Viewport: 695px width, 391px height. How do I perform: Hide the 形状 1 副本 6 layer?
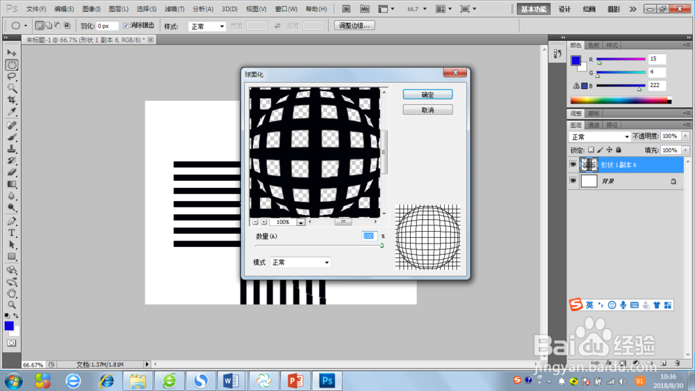pyautogui.click(x=573, y=165)
